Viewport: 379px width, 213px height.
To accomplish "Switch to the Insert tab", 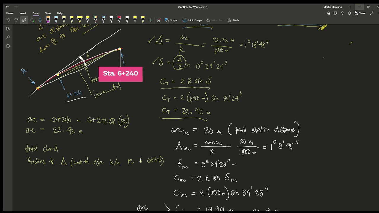I will pyautogui.click(x=23, y=13).
